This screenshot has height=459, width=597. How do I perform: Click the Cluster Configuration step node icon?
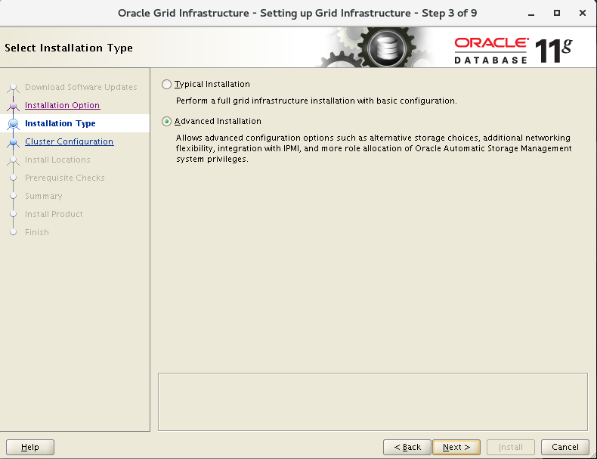(x=14, y=141)
